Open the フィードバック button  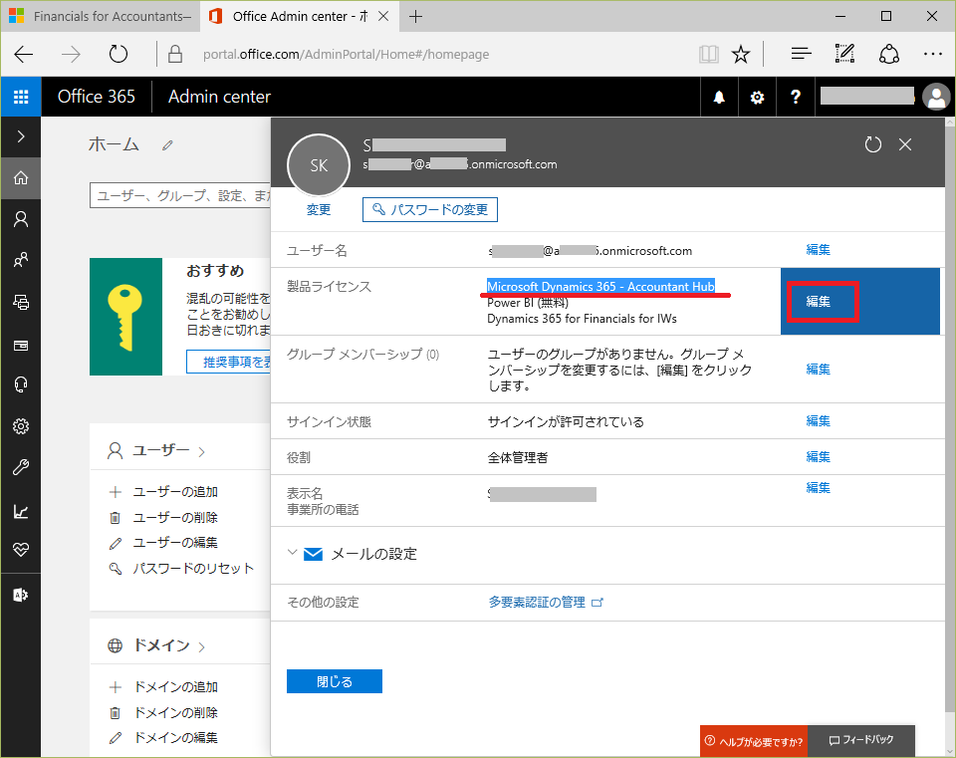861,740
